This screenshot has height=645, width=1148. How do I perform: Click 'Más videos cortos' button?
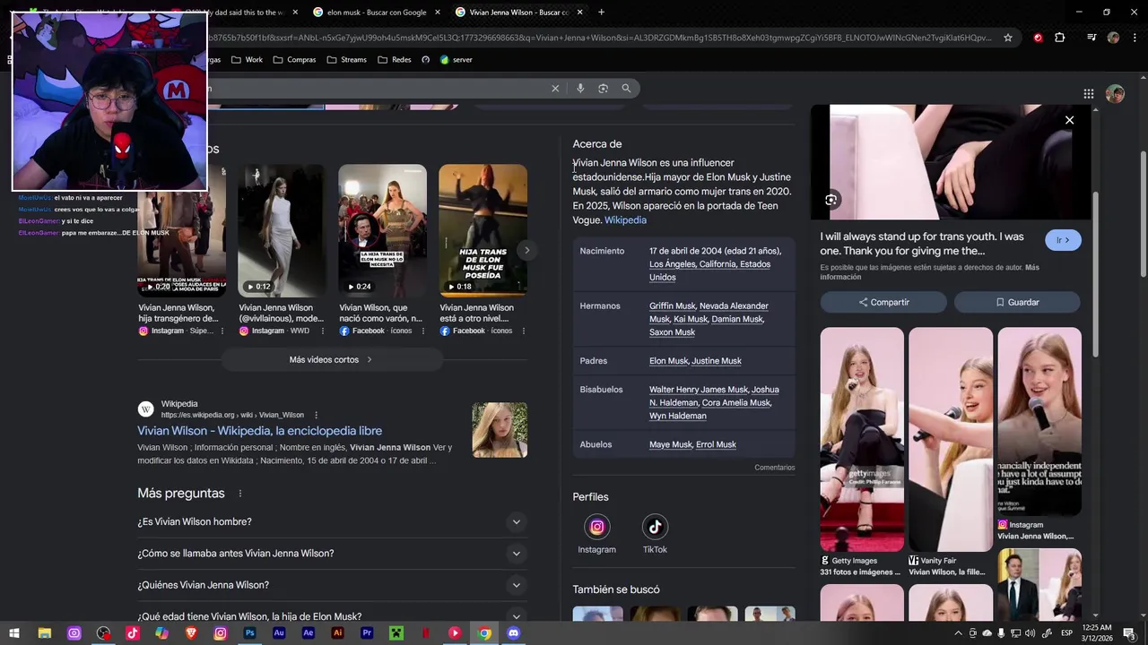tap(330, 359)
